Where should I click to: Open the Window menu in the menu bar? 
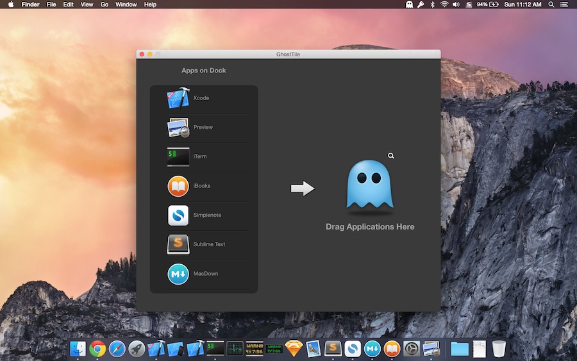tap(126, 4)
